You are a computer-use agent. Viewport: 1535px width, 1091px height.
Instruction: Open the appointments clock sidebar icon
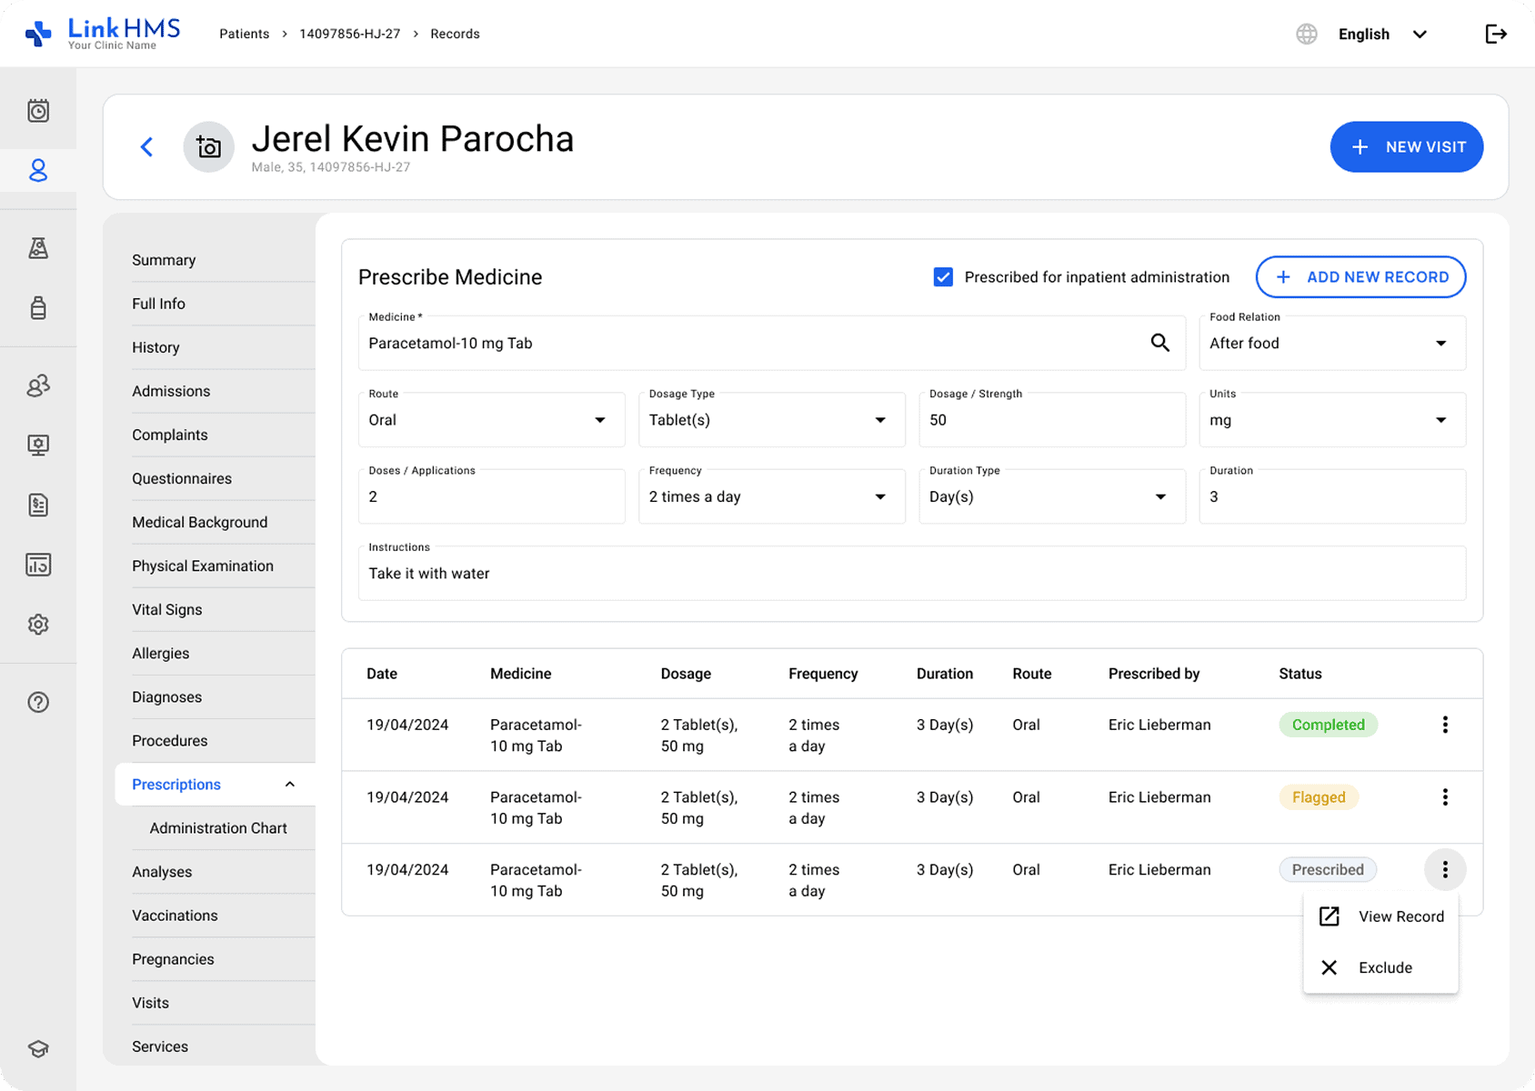click(x=38, y=111)
